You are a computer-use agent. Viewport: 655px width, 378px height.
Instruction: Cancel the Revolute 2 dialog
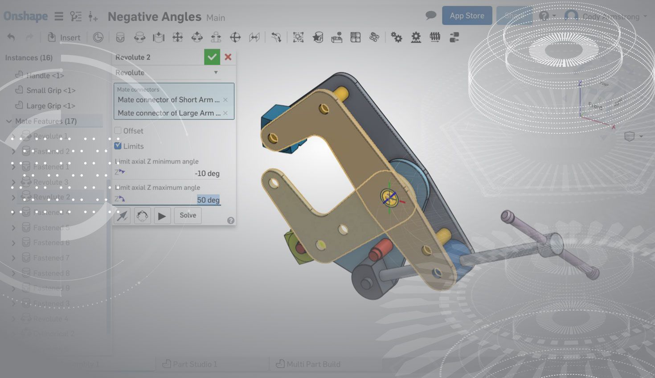[228, 57]
